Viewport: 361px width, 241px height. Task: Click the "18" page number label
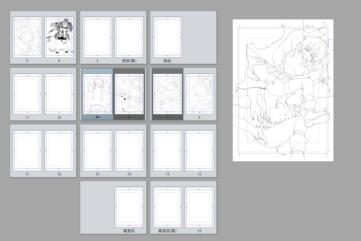(x=199, y=231)
